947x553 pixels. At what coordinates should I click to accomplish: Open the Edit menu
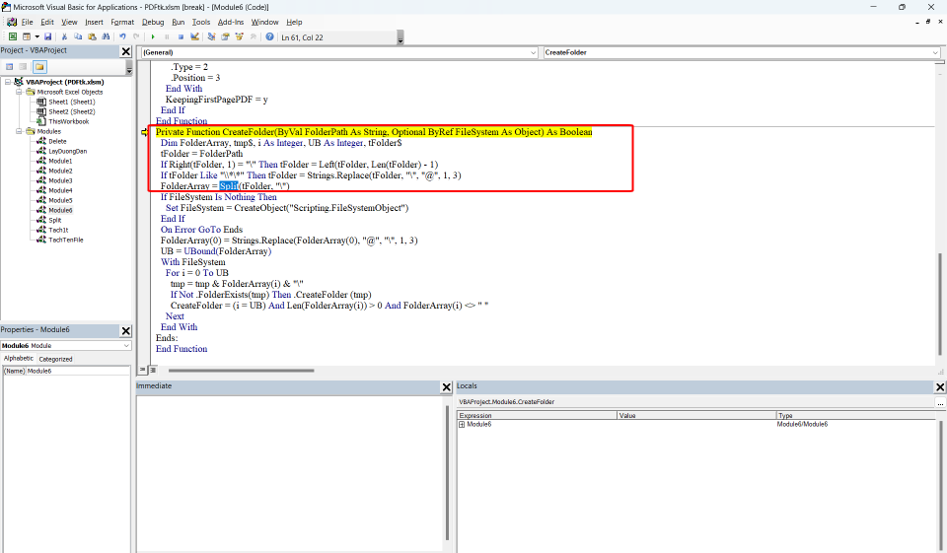pyautogui.click(x=47, y=22)
